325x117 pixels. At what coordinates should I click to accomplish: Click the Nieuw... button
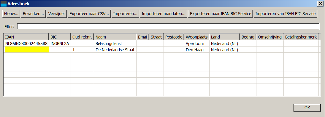tap(11, 14)
